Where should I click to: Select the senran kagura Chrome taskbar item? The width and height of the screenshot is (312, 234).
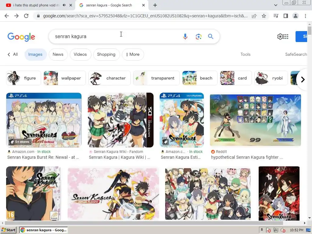point(44,230)
